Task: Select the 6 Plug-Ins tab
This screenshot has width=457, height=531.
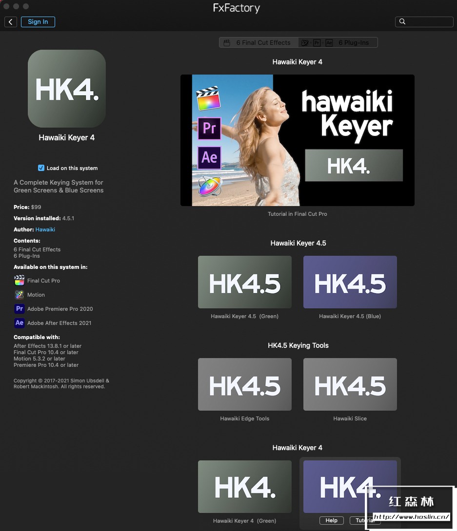Action: [x=338, y=43]
